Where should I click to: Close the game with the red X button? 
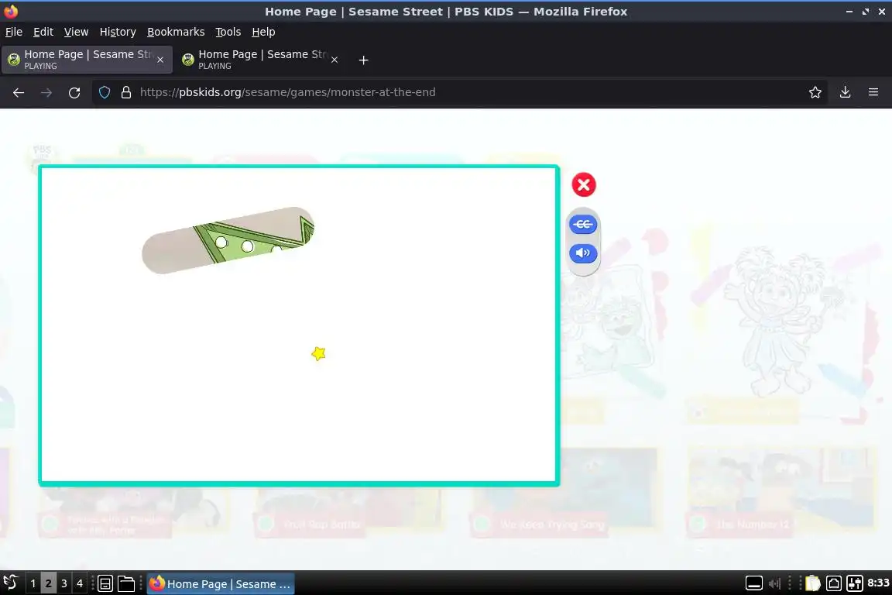[x=583, y=184]
